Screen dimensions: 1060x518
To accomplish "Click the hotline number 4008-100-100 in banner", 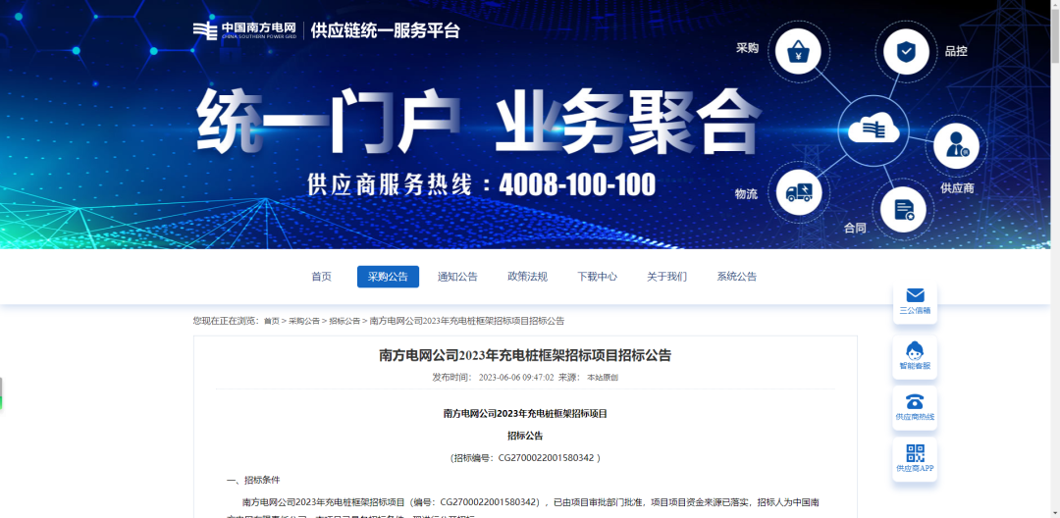I will point(577,184).
